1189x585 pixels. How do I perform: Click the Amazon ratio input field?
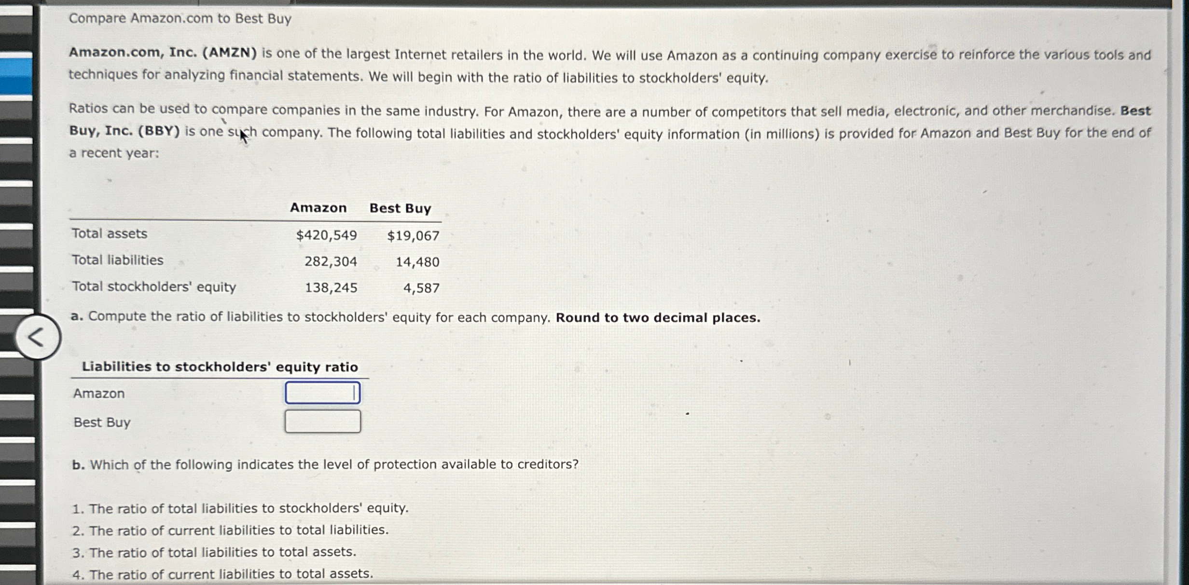[x=322, y=393]
